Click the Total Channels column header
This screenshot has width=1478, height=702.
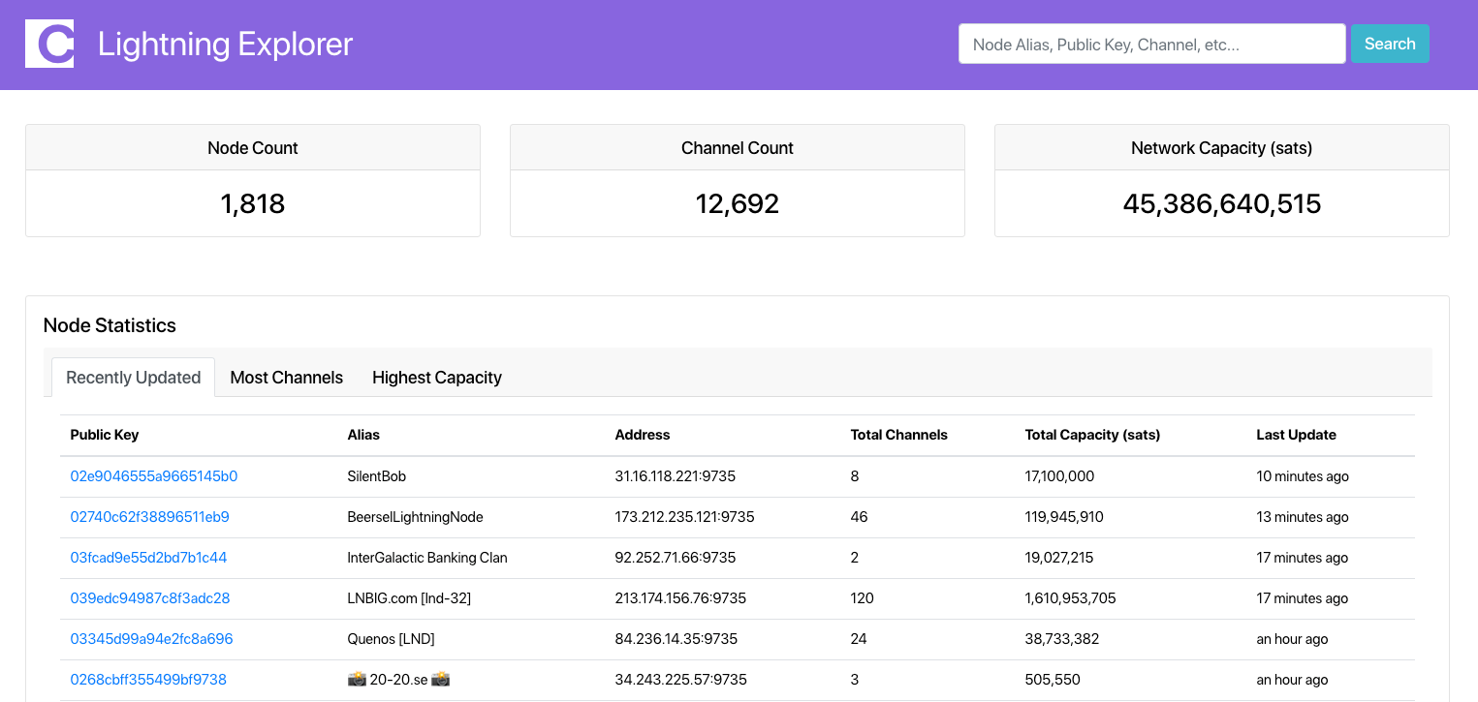[898, 435]
